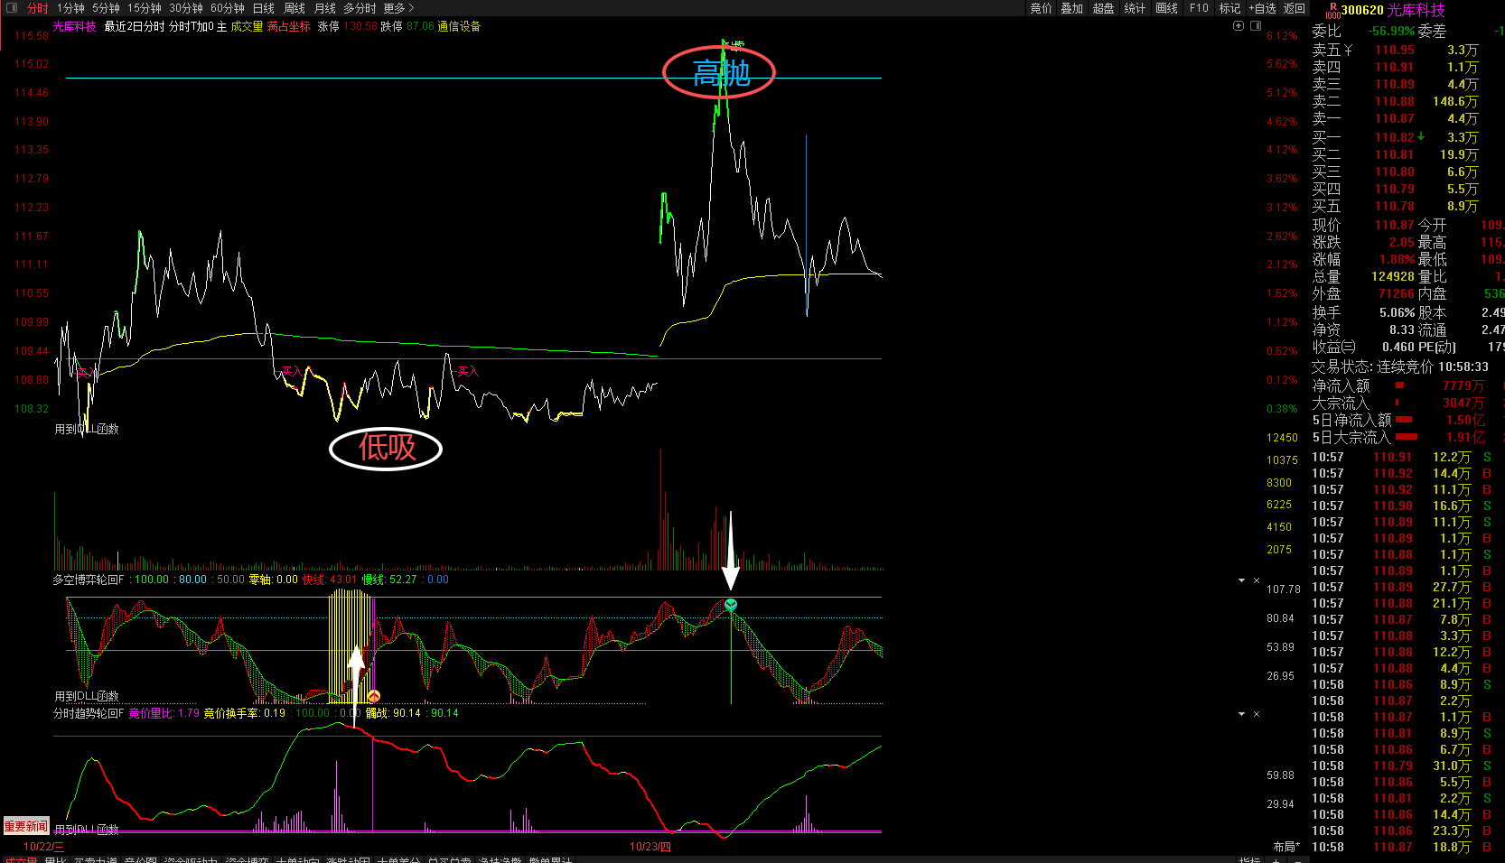
Task: Click the 多空博弈轮回F indicator name
Action: pyautogui.click(x=89, y=580)
